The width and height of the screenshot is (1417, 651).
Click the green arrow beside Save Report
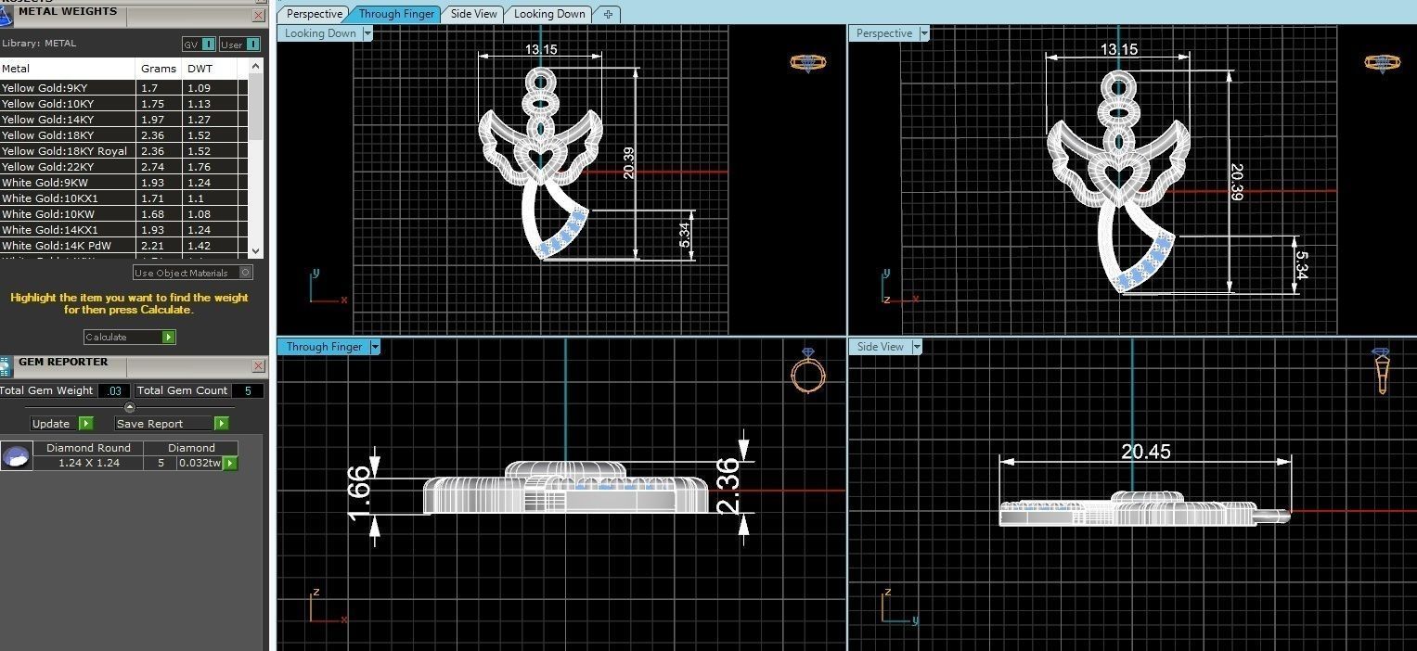click(x=221, y=424)
